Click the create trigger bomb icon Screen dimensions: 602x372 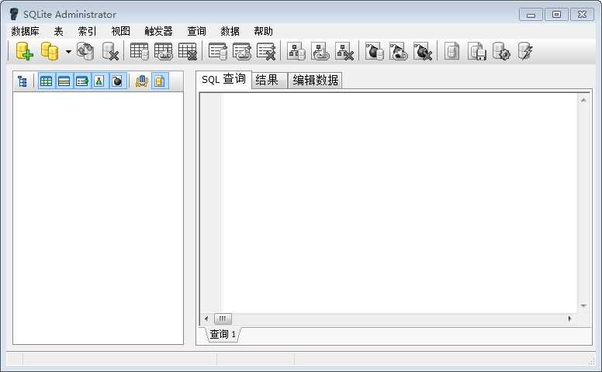point(375,51)
